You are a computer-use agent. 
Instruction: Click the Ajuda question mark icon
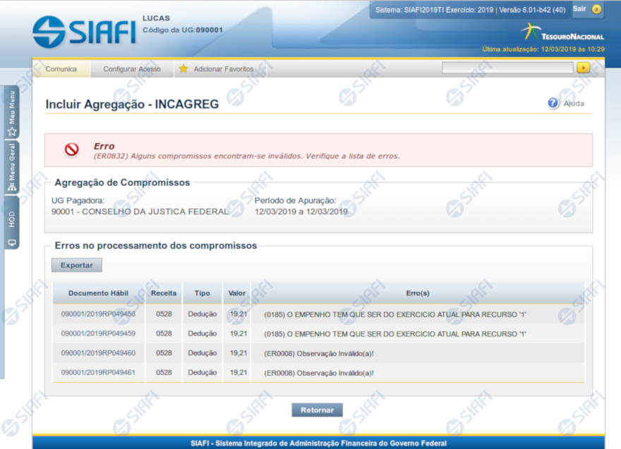click(553, 103)
